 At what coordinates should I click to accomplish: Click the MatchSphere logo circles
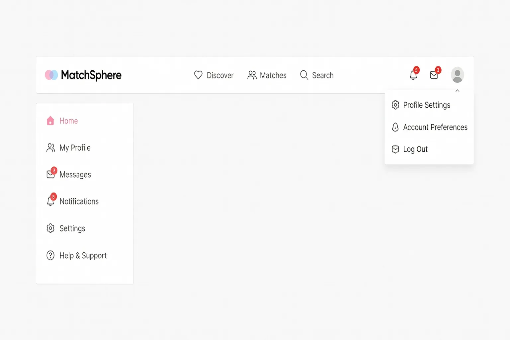(51, 75)
